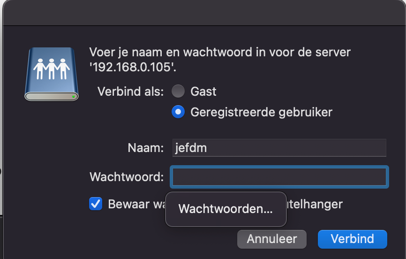Viewport: 406px width, 259px height.
Task: Click the "jefdm" username text
Action: click(191, 148)
